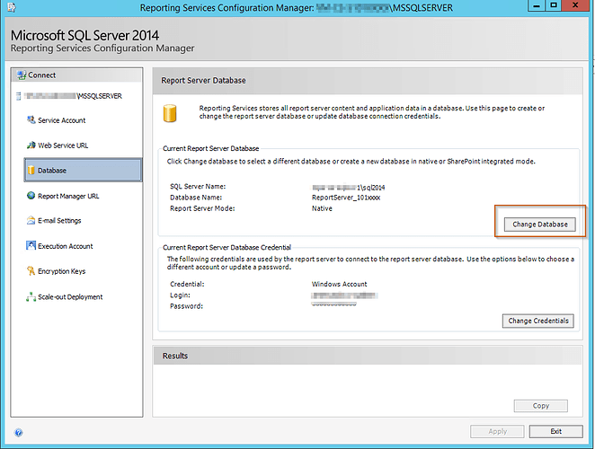Click the sql2014 server name value
Image resolution: width=595 pixels, height=449 pixels.
point(349,188)
